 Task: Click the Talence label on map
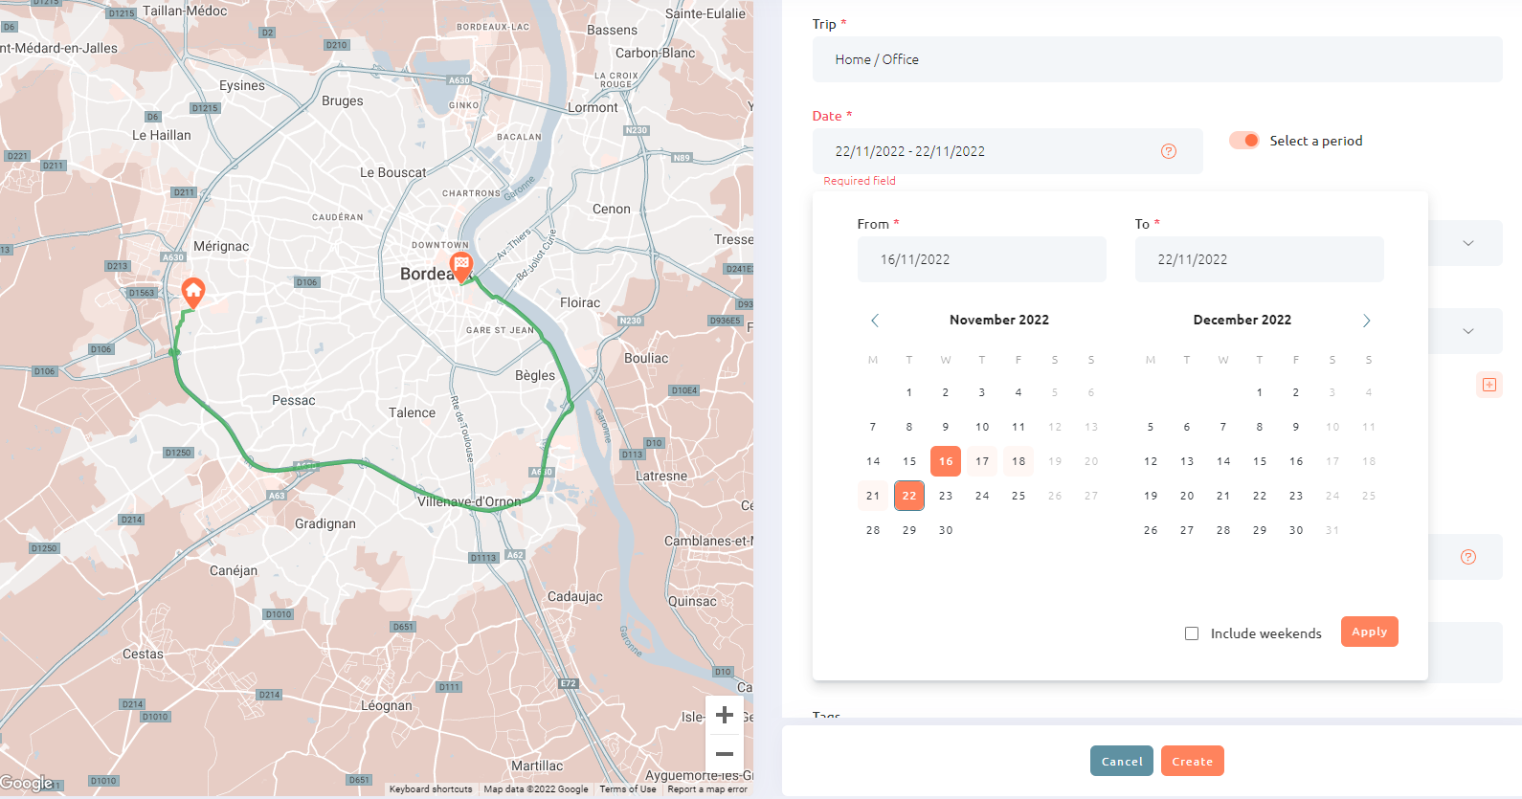click(x=412, y=412)
